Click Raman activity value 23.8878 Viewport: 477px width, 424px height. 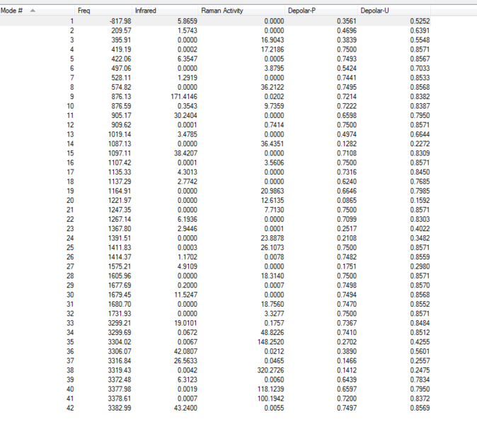coord(272,238)
